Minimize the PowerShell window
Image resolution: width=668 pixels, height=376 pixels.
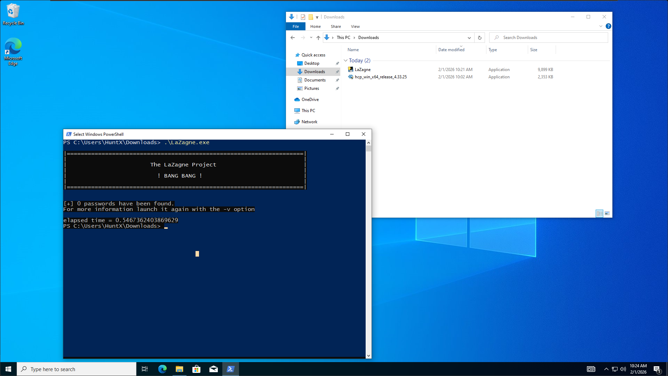[332, 134]
